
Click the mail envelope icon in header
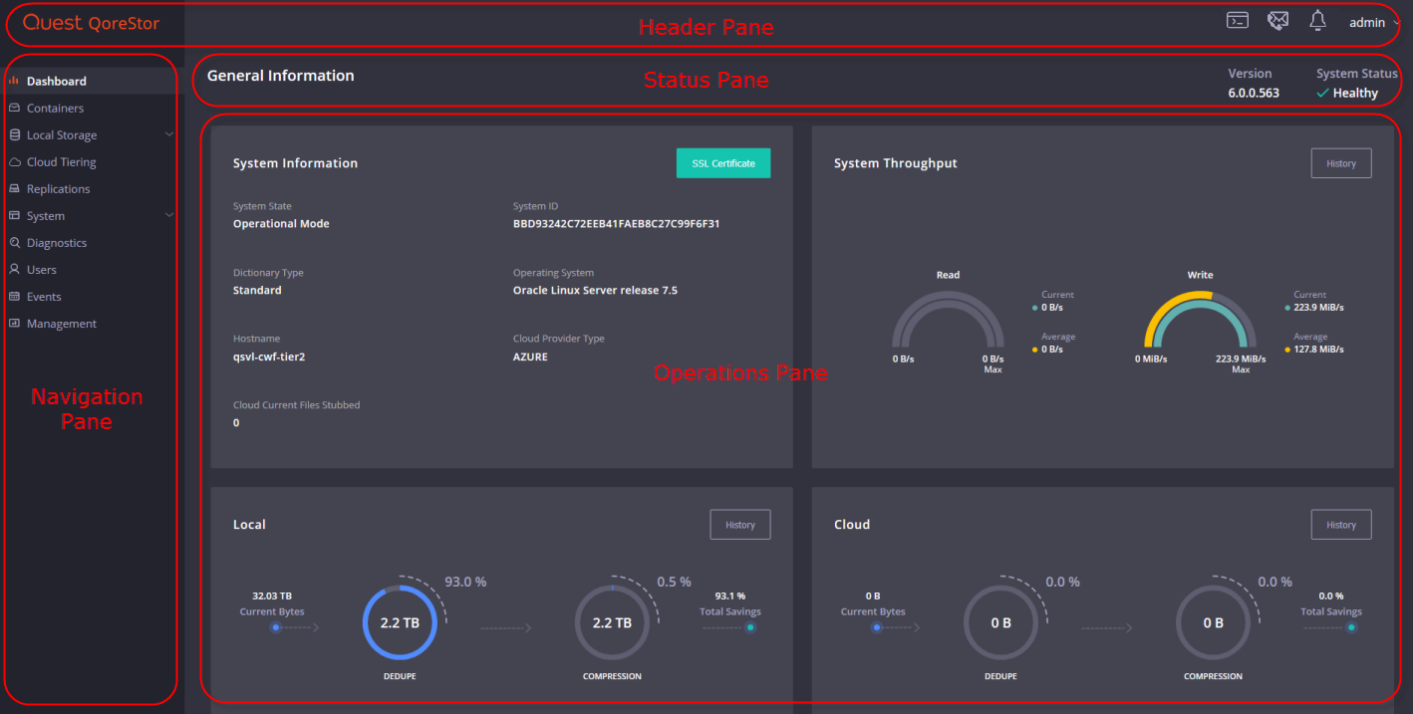coord(1277,21)
